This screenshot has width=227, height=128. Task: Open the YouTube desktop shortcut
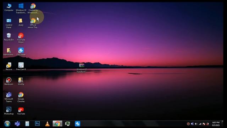(x=21, y=111)
